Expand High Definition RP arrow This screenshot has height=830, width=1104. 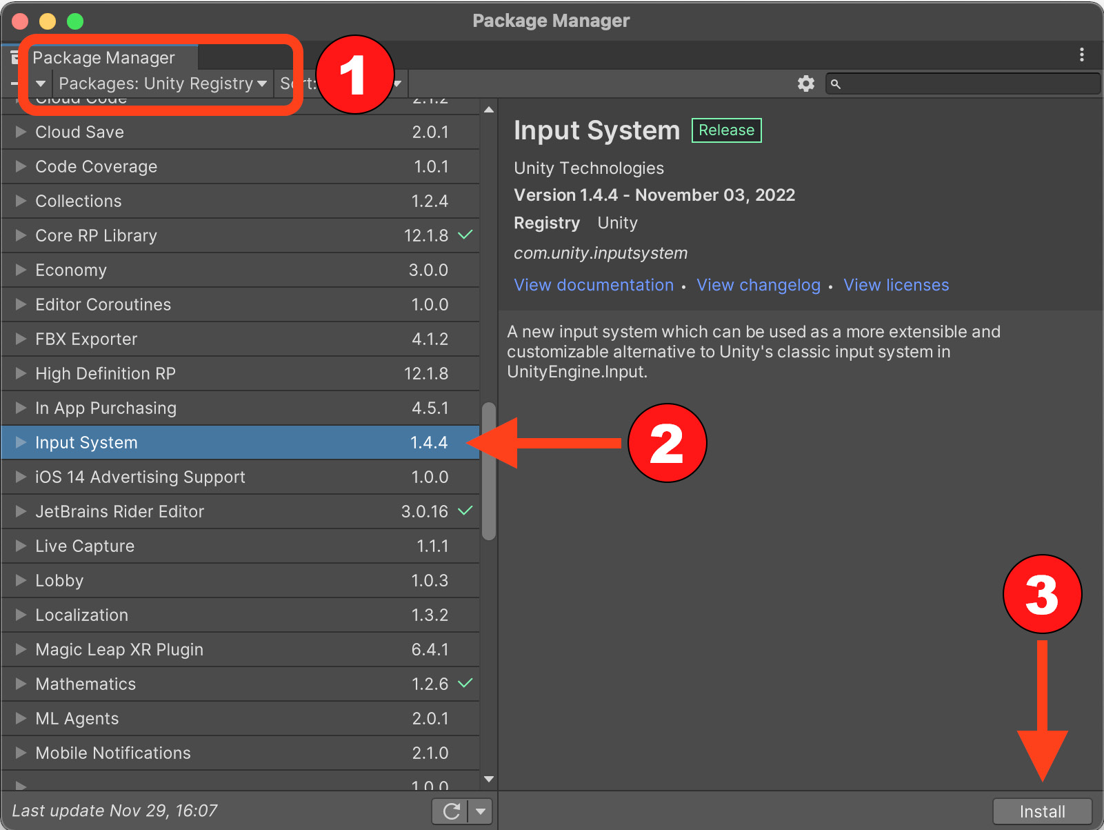(x=21, y=373)
